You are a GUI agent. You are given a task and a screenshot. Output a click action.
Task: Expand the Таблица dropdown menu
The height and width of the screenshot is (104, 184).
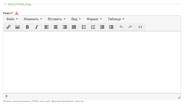[x=116, y=19]
